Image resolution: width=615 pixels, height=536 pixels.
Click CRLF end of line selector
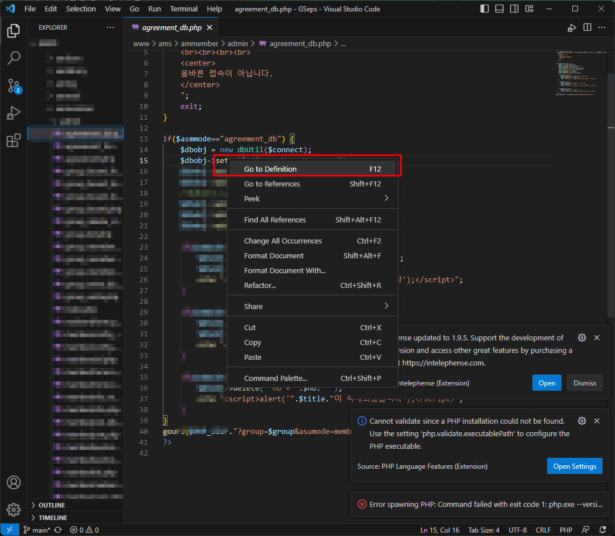coord(543,530)
